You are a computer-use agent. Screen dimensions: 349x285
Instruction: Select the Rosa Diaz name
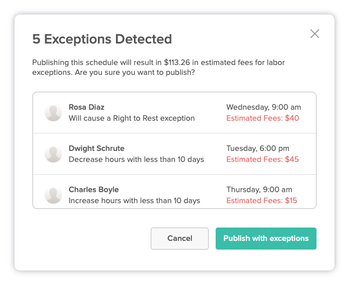pos(86,107)
